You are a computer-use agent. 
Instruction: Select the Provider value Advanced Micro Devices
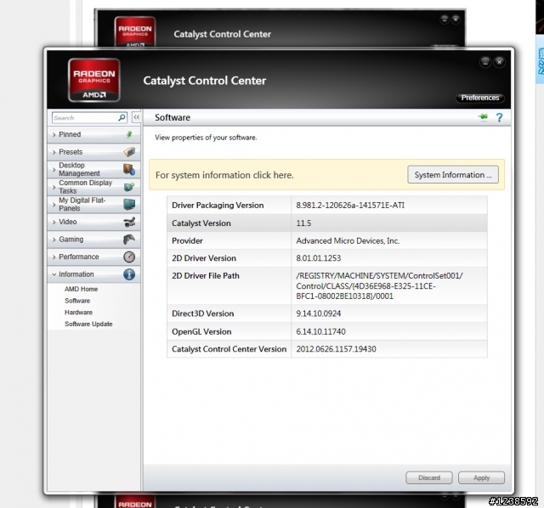(348, 240)
